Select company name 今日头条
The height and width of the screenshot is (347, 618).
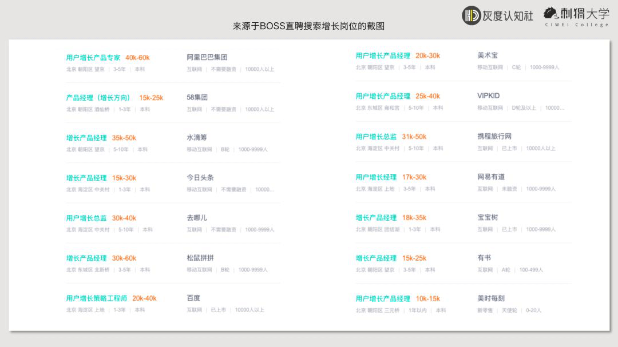tap(200, 178)
